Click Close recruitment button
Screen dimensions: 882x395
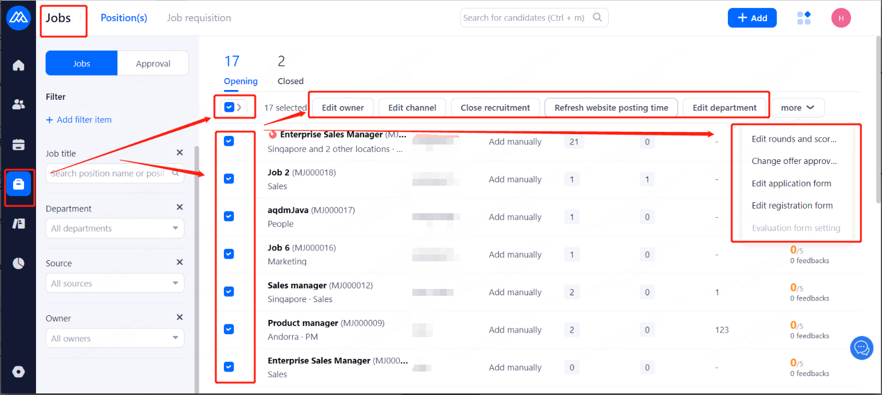pyautogui.click(x=495, y=107)
